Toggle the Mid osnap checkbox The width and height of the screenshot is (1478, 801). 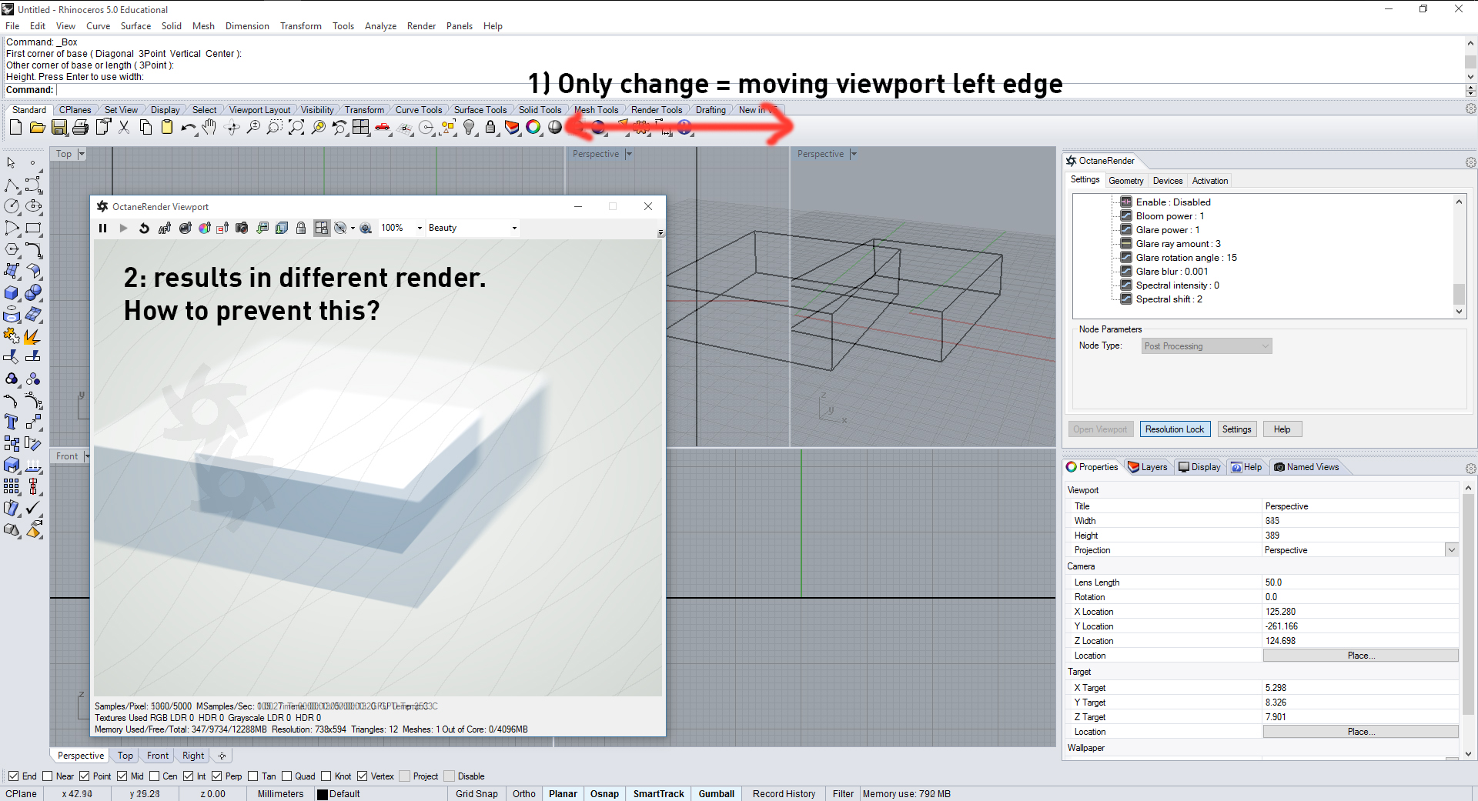tap(122, 776)
